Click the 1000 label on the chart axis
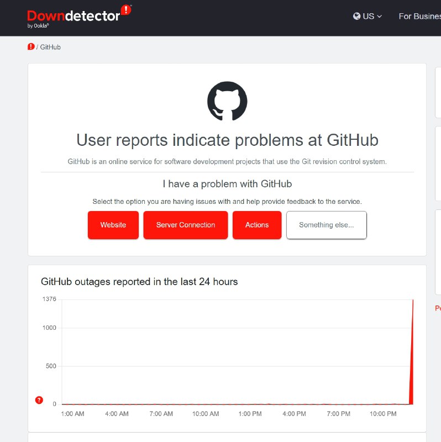Viewport: 441px width, 442px height. click(49, 328)
